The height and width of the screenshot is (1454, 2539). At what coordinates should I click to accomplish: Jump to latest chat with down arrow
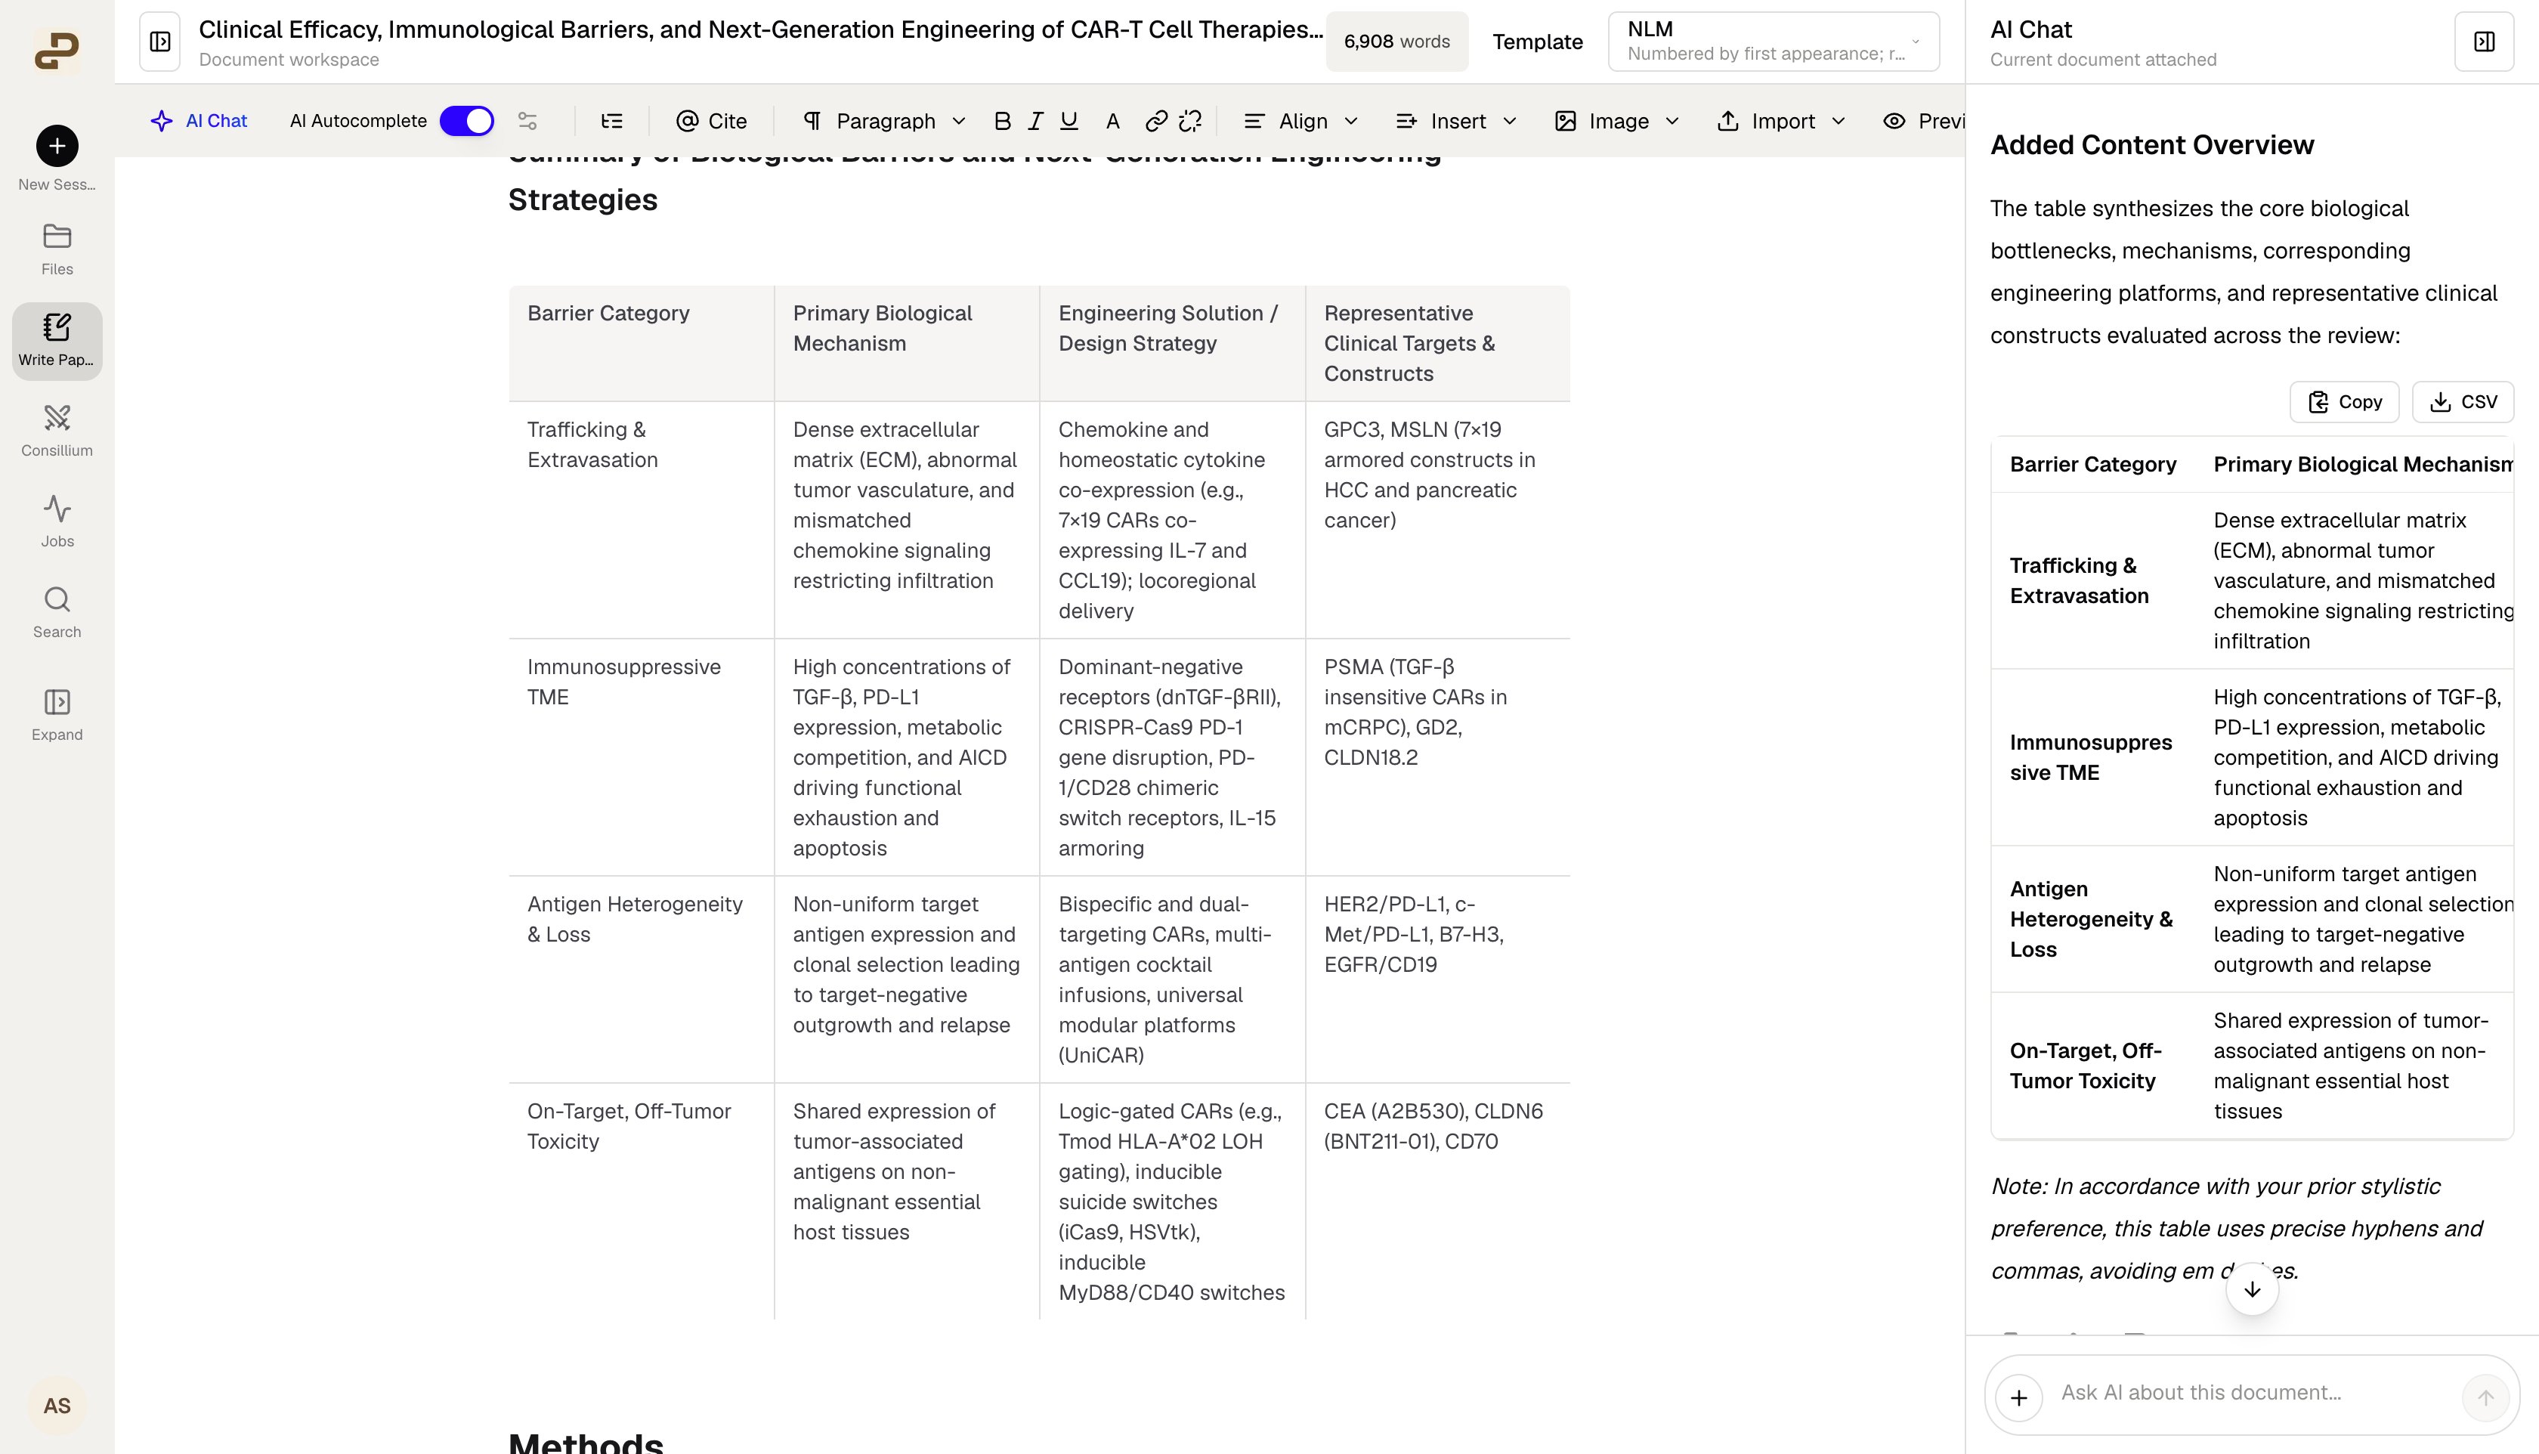click(2253, 1289)
